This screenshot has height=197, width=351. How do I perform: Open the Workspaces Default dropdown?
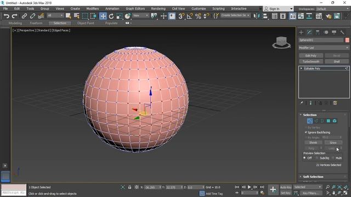[x=333, y=9]
